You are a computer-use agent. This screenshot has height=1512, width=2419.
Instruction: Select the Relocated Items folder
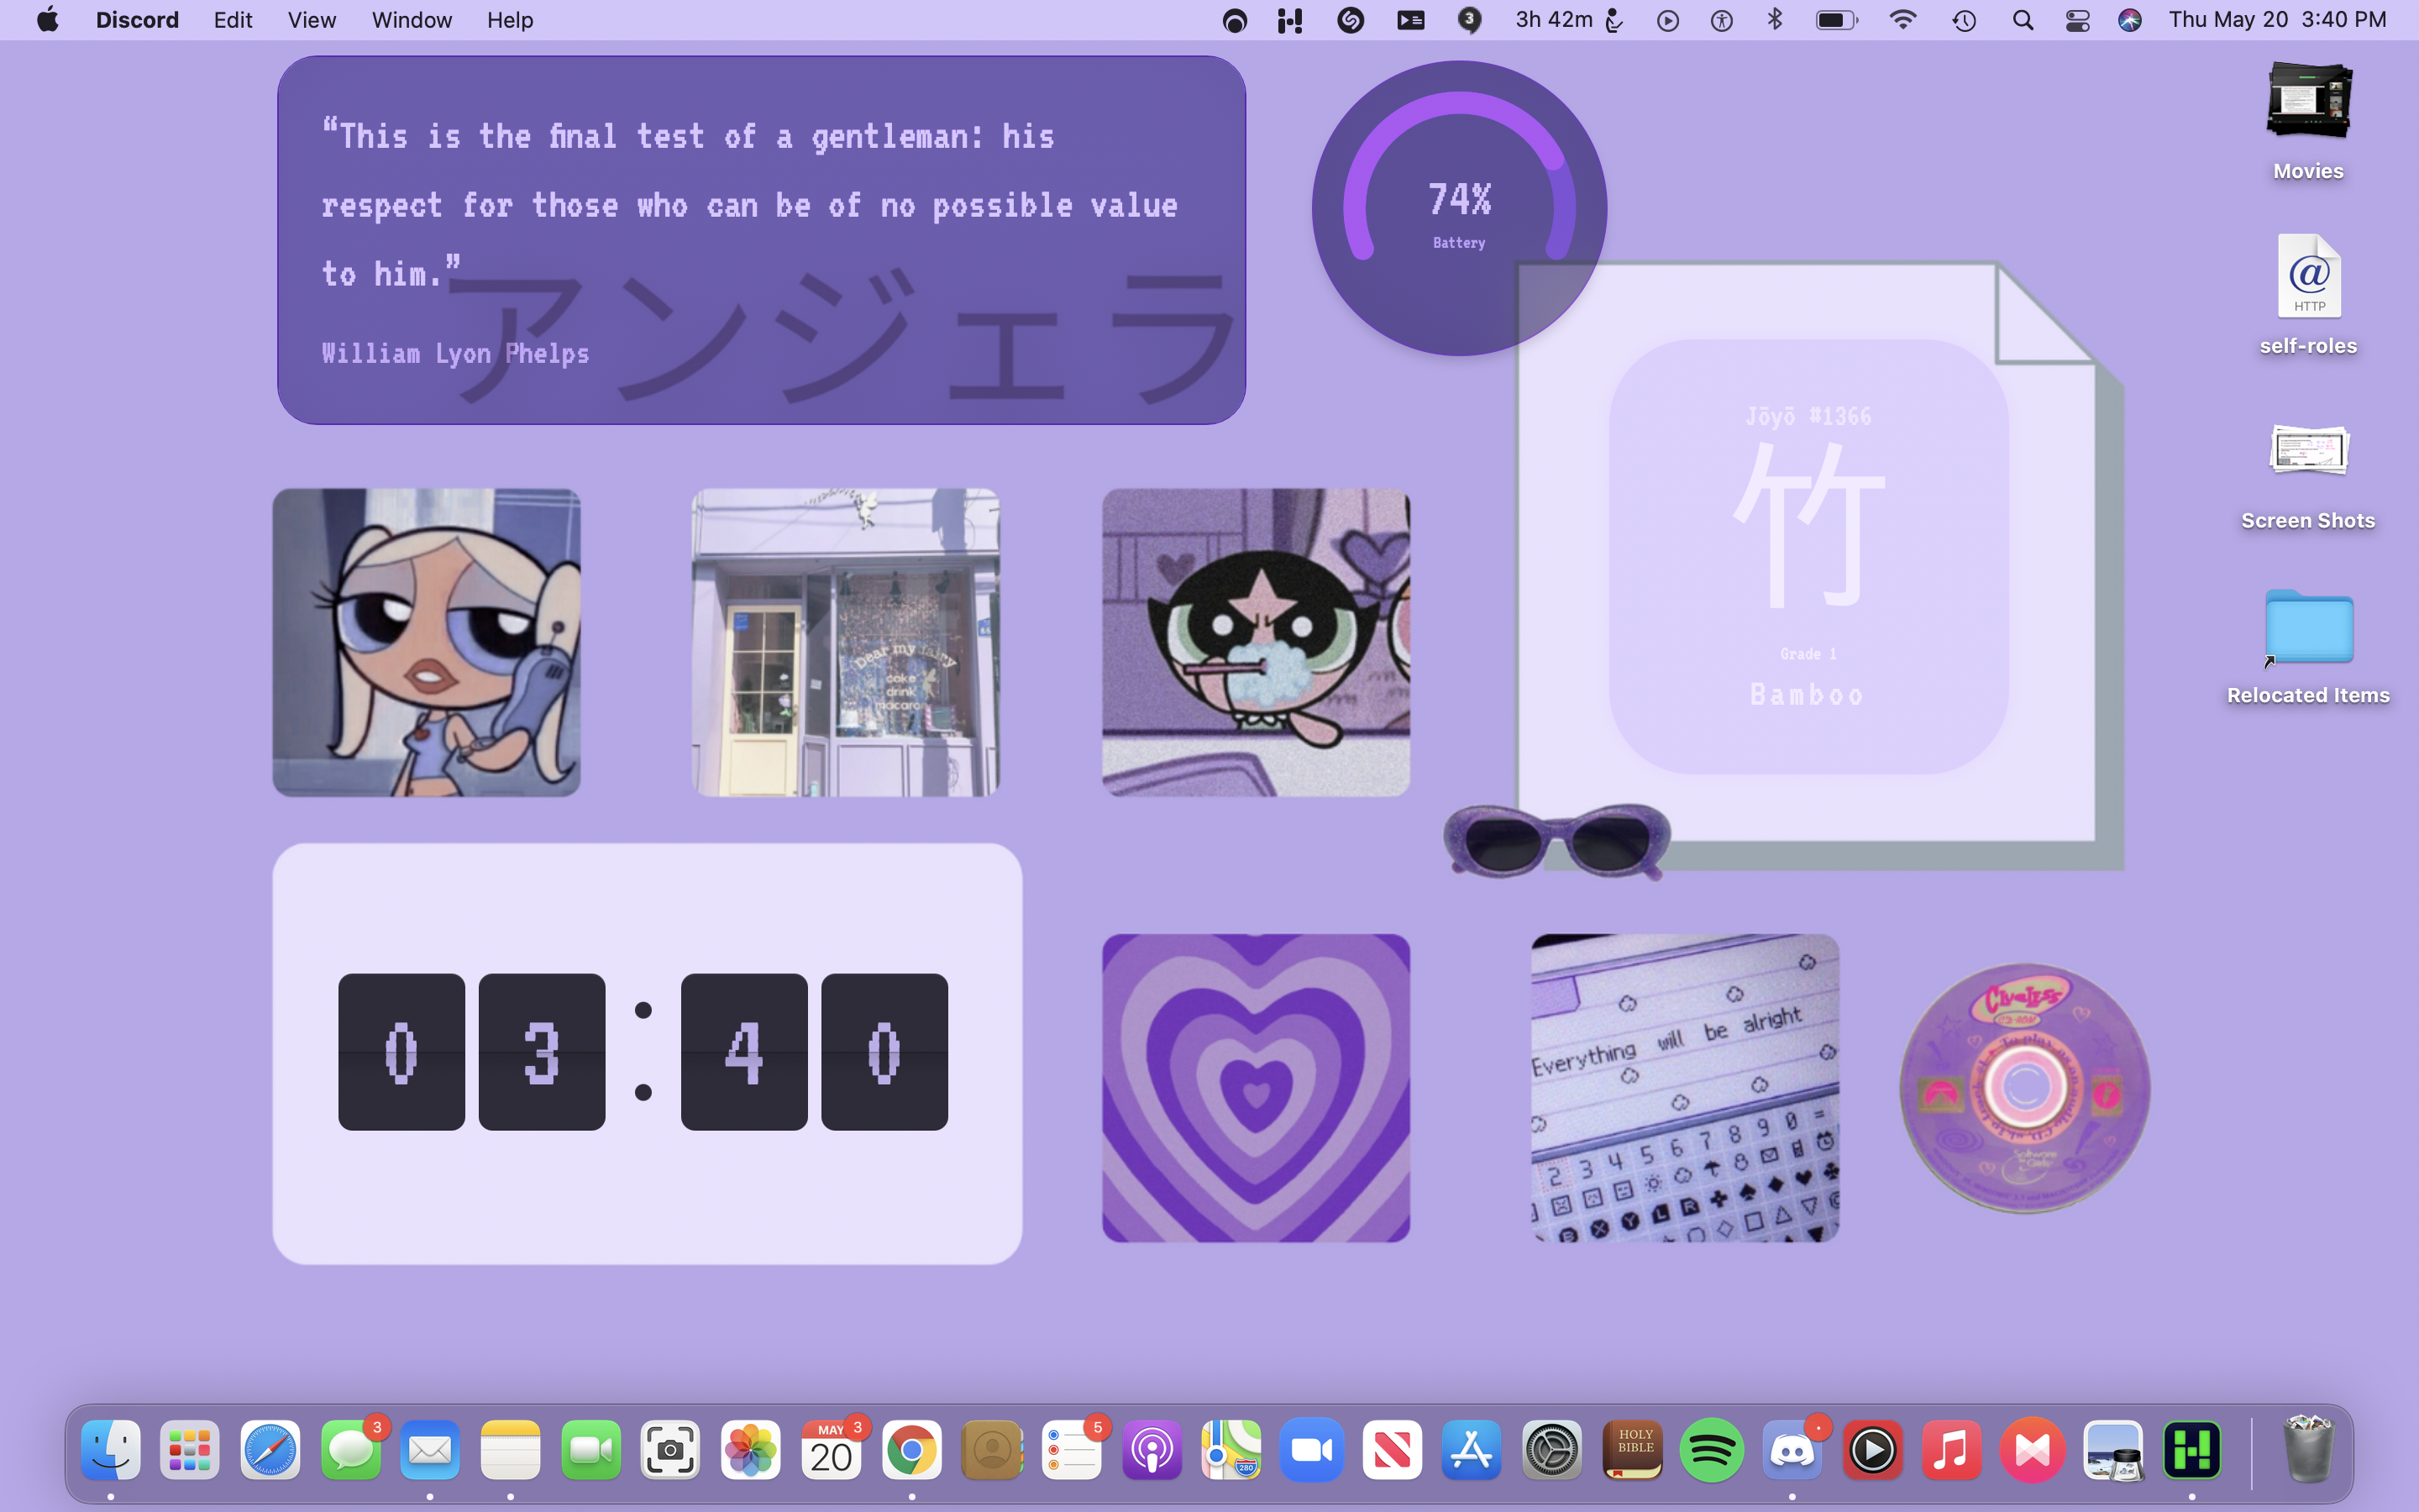[2308, 647]
